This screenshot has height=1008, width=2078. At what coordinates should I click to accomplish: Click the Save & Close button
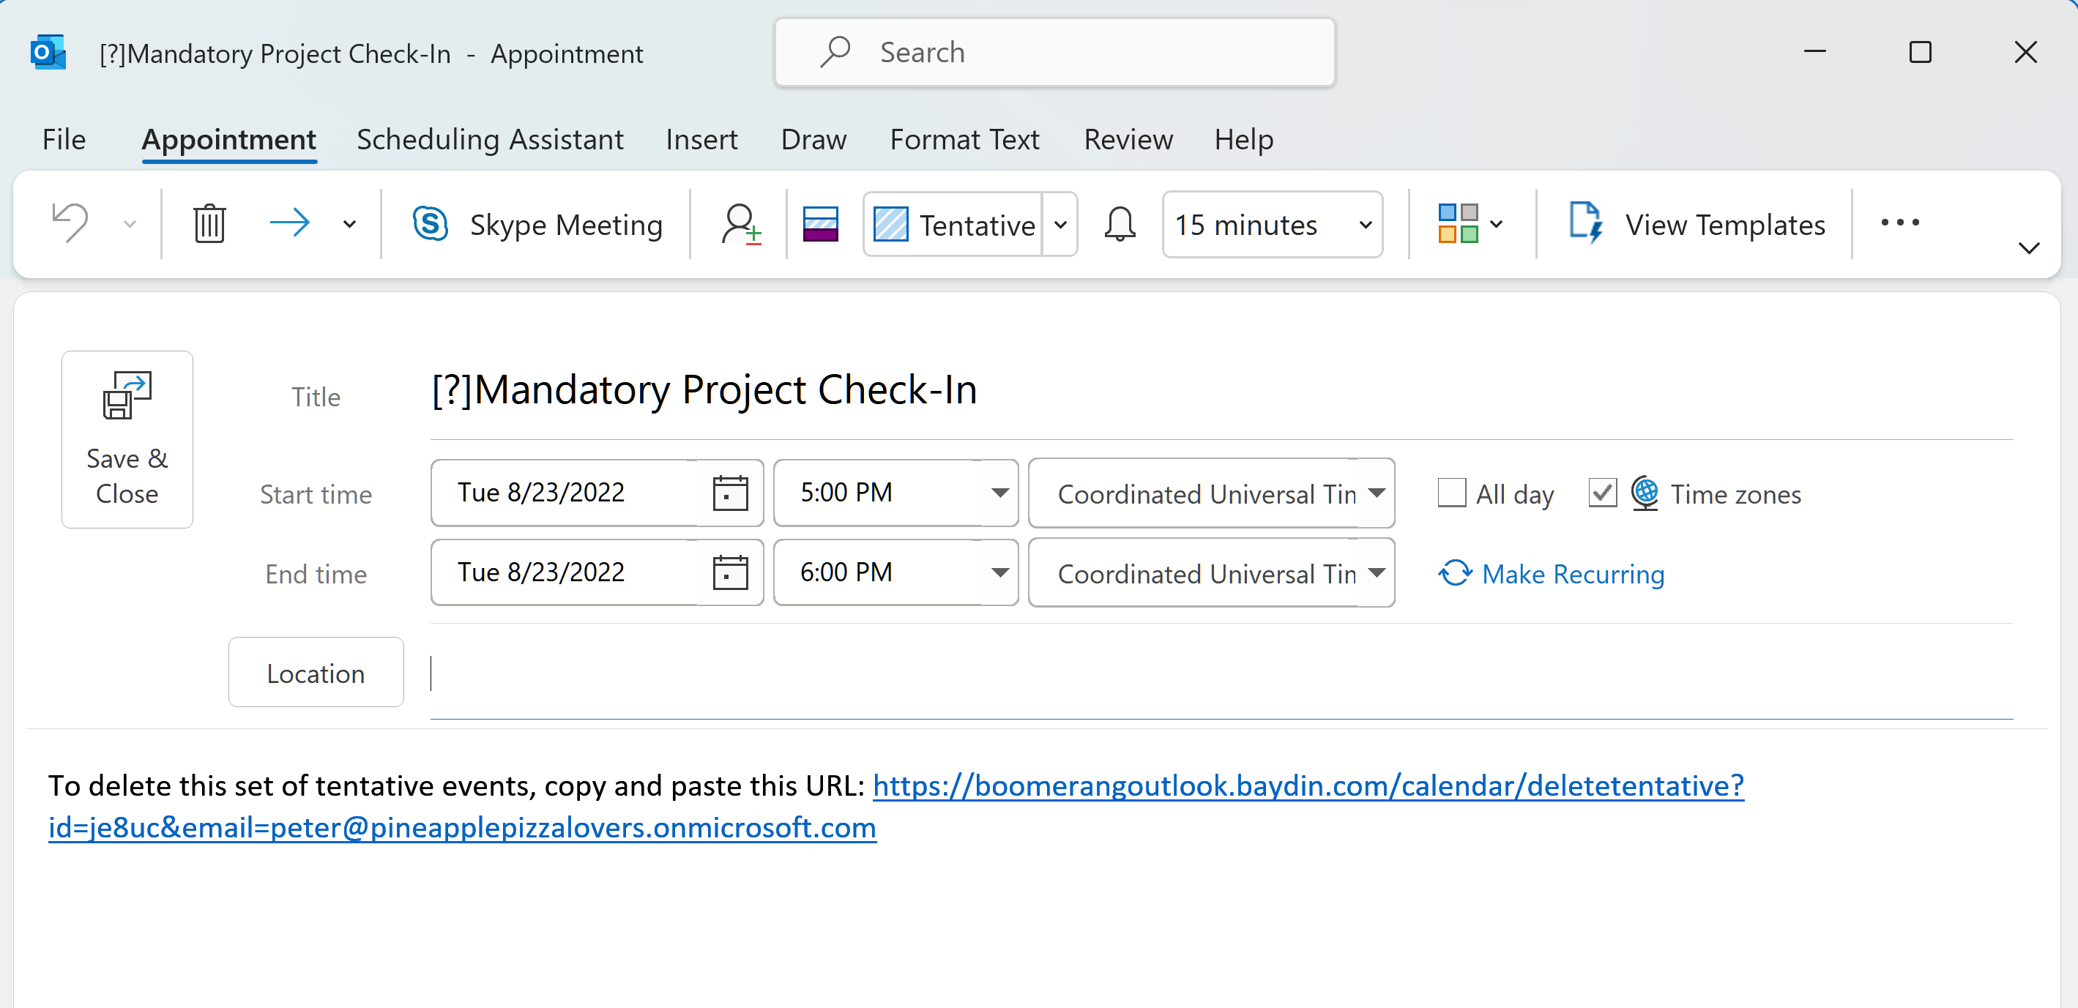click(x=127, y=439)
